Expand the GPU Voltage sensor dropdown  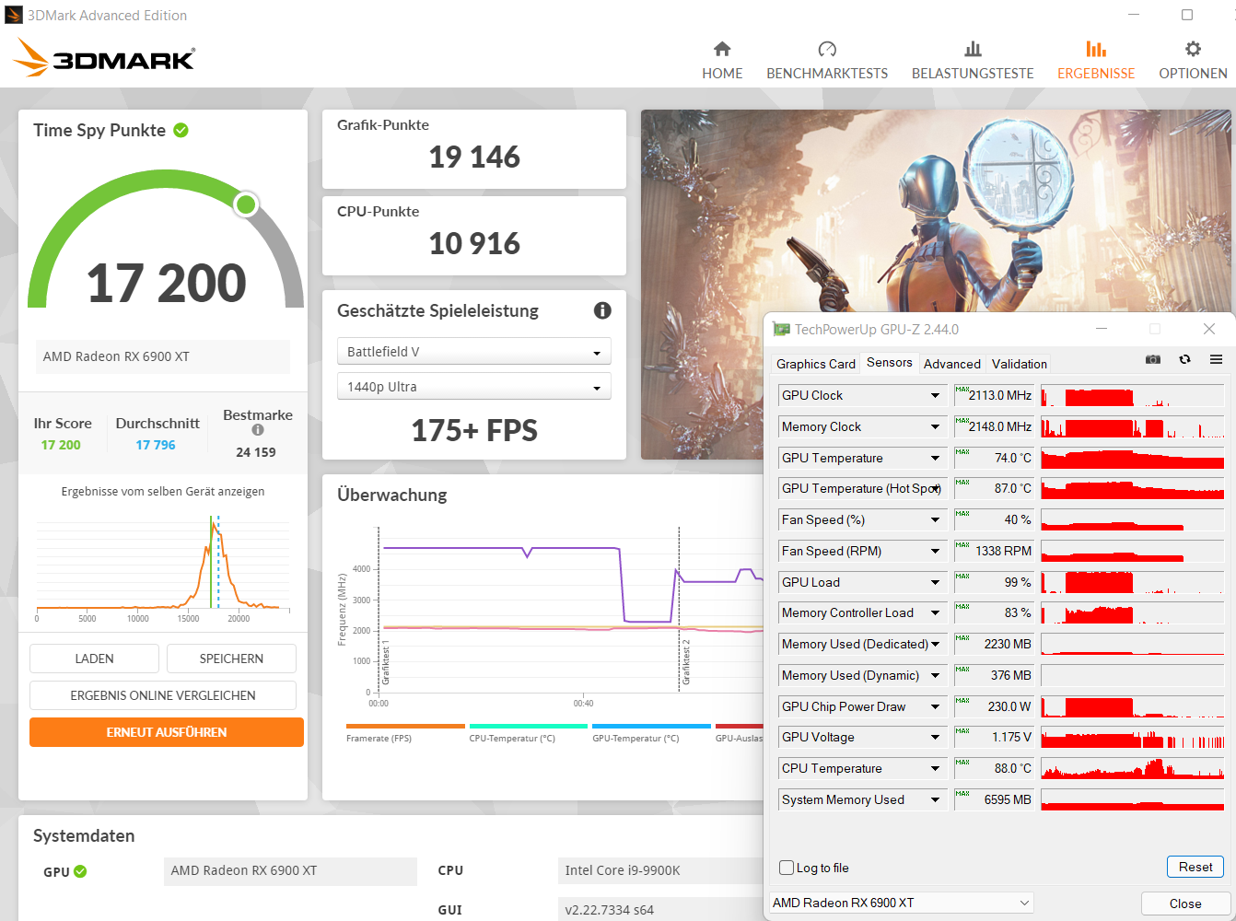pos(935,737)
